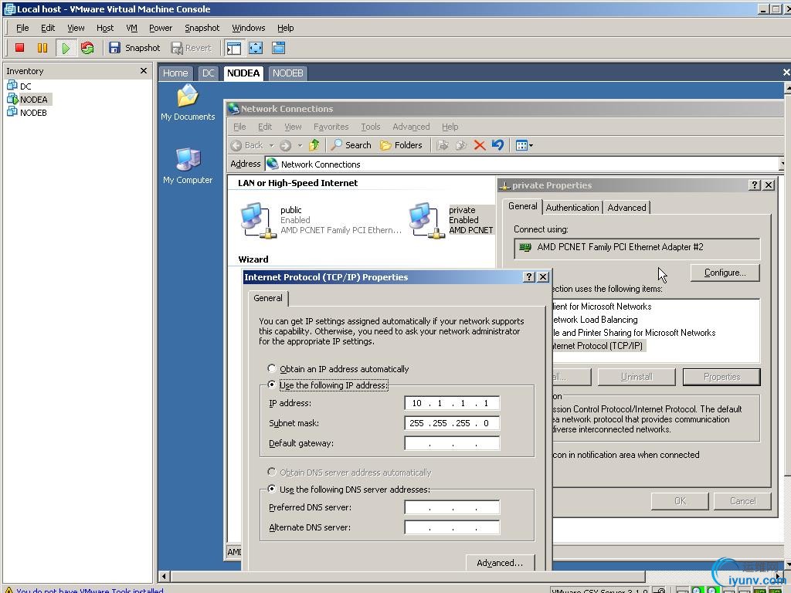This screenshot has width=791, height=593.
Task: Click Advanced... in TCP/IP Properties
Action: (500, 563)
